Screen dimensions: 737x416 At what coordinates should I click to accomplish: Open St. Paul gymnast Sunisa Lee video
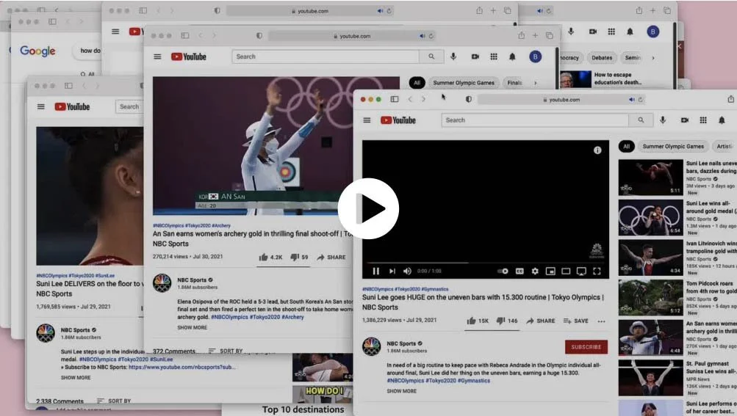(x=650, y=378)
